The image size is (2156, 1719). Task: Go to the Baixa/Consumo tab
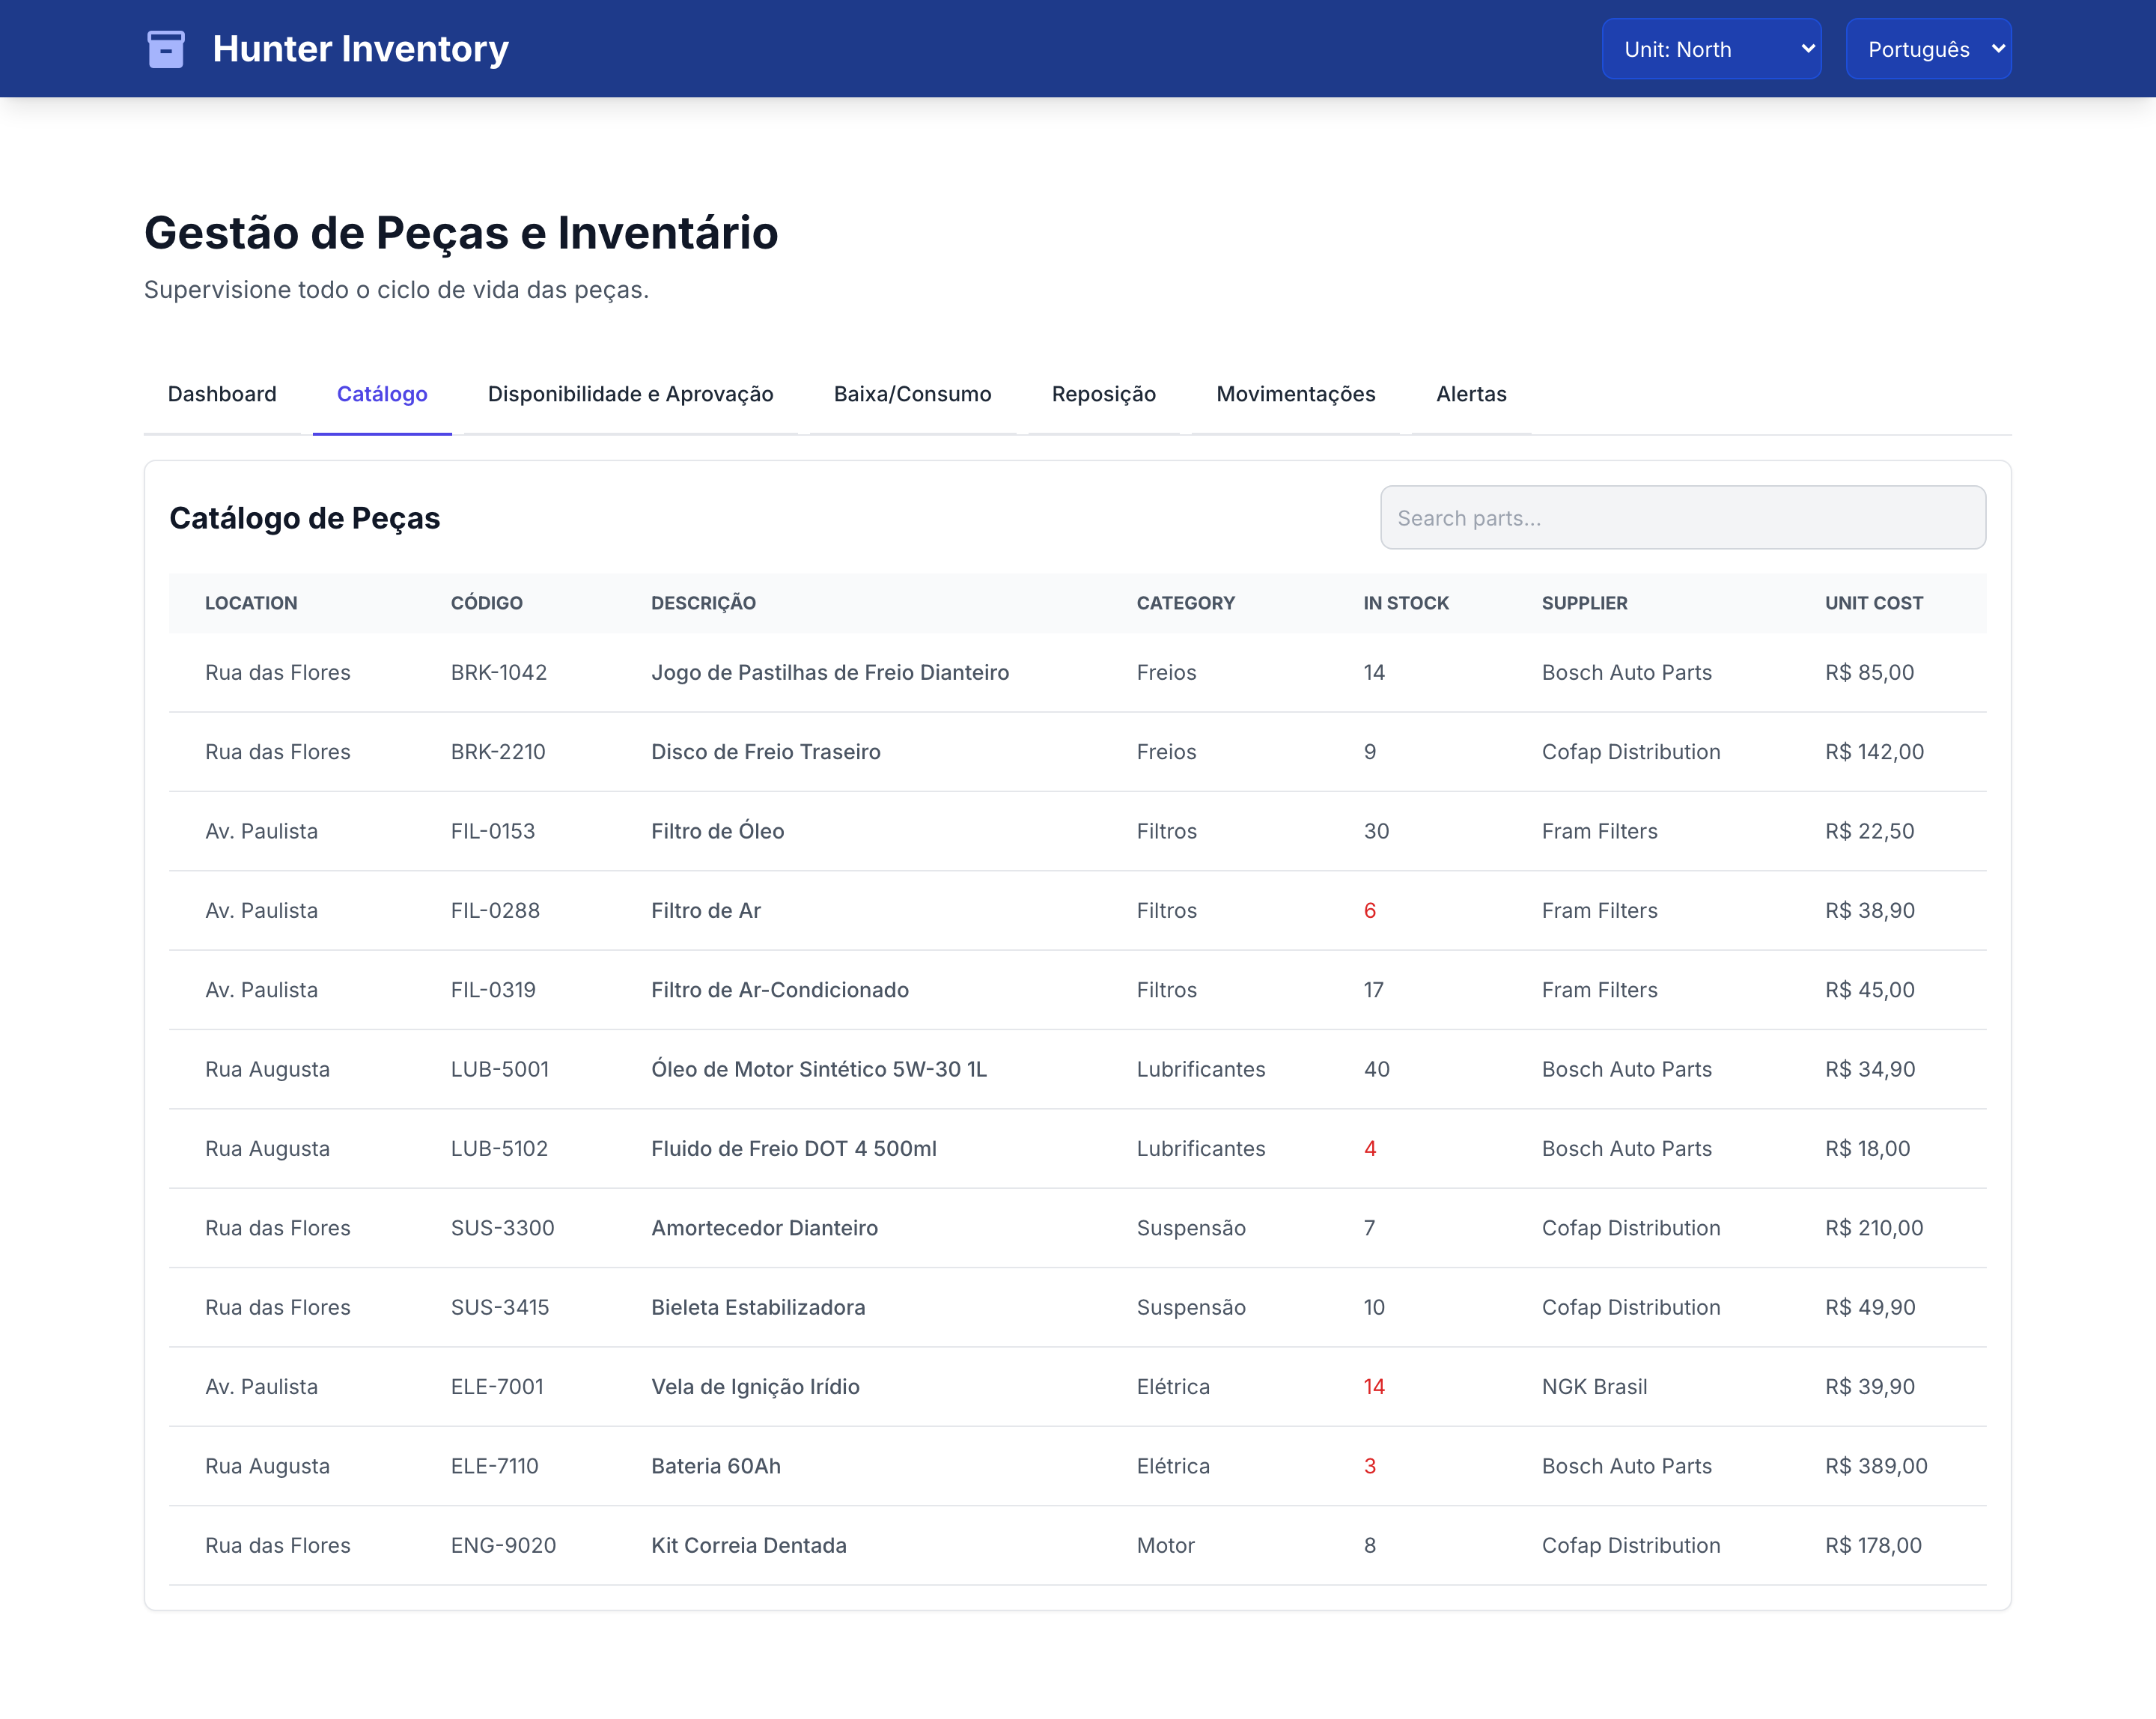pyautogui.click(x=912, y=394)
